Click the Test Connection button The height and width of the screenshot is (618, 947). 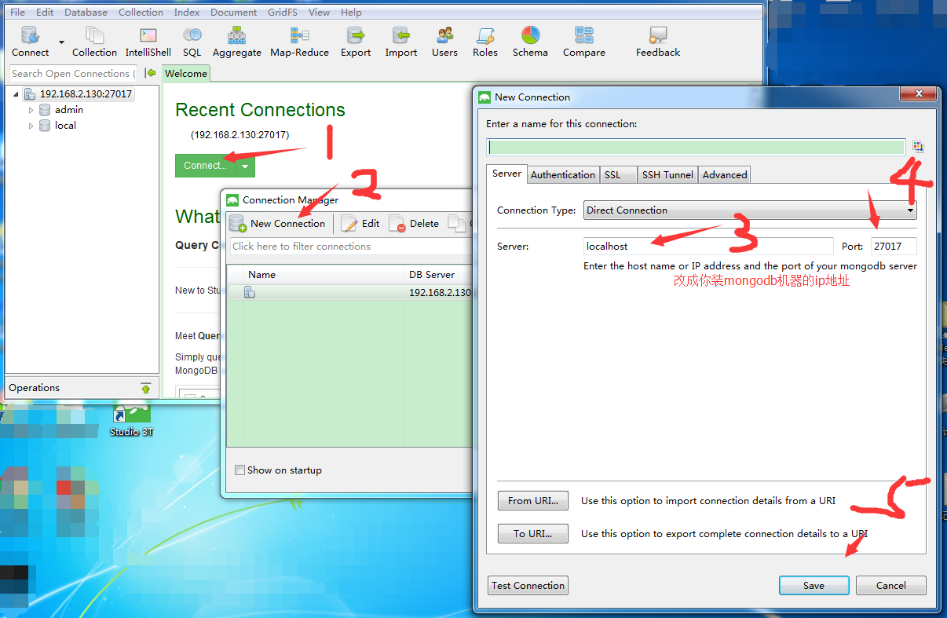click(x=528, y=585)
